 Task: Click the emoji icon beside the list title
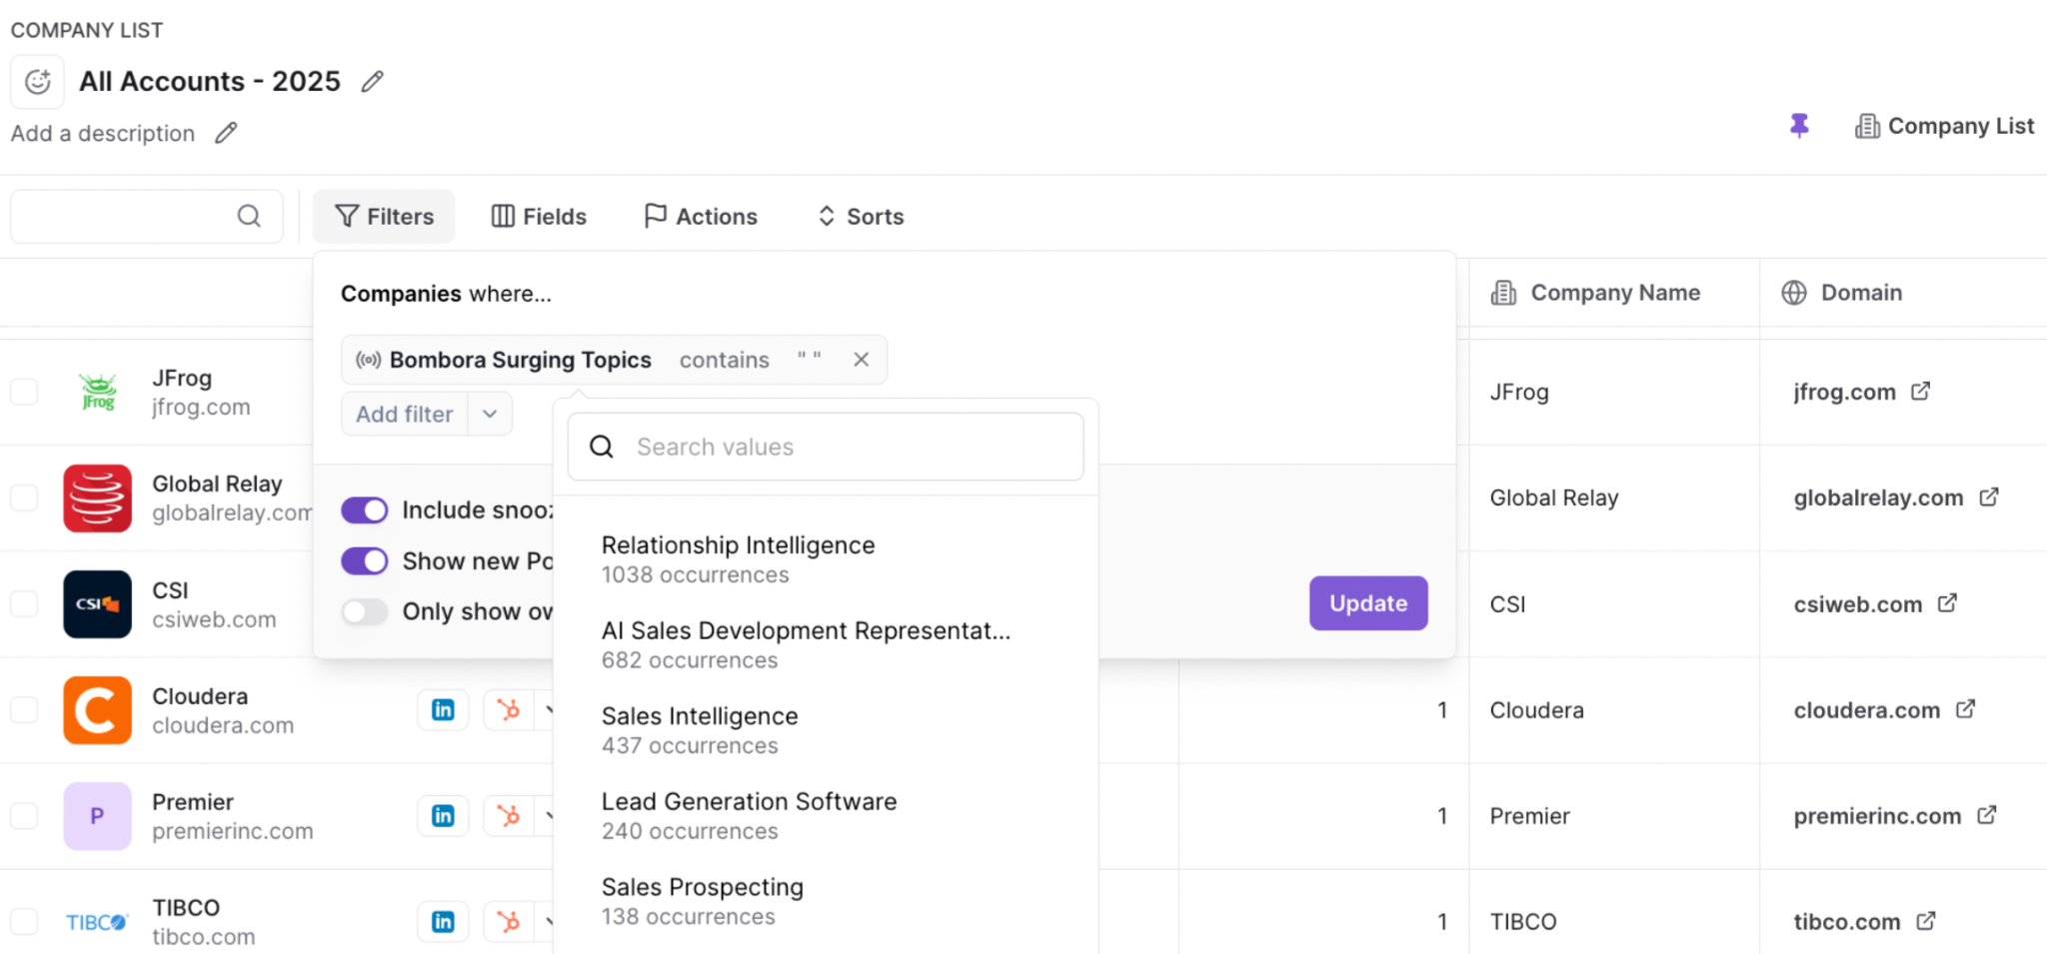tap(38, 81)
